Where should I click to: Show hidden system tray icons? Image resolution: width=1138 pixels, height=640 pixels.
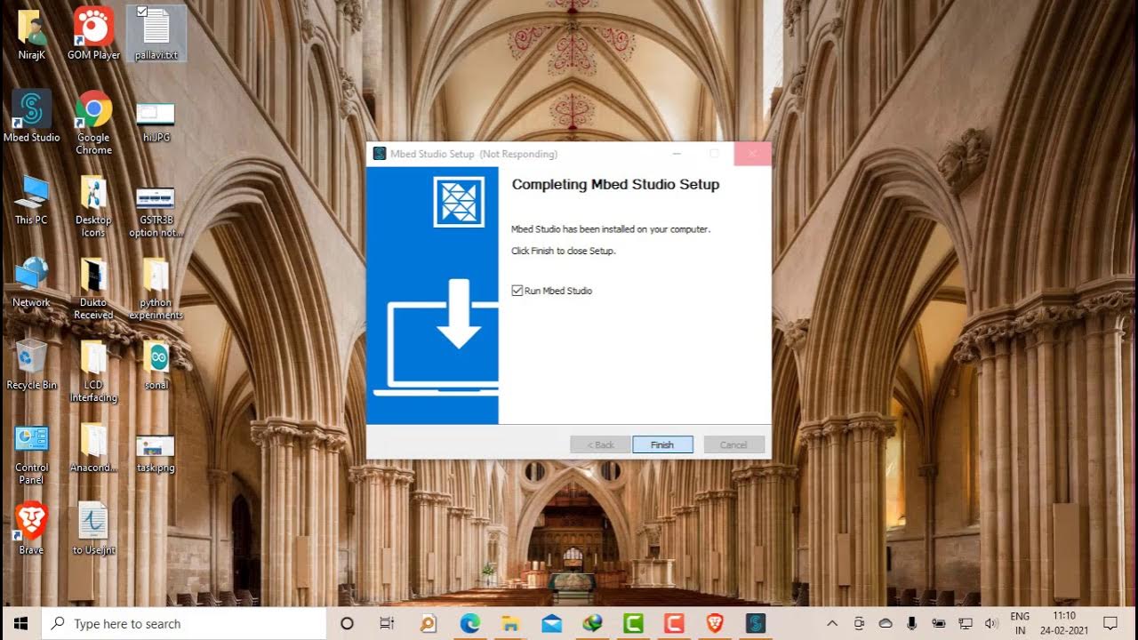[832, 623]
